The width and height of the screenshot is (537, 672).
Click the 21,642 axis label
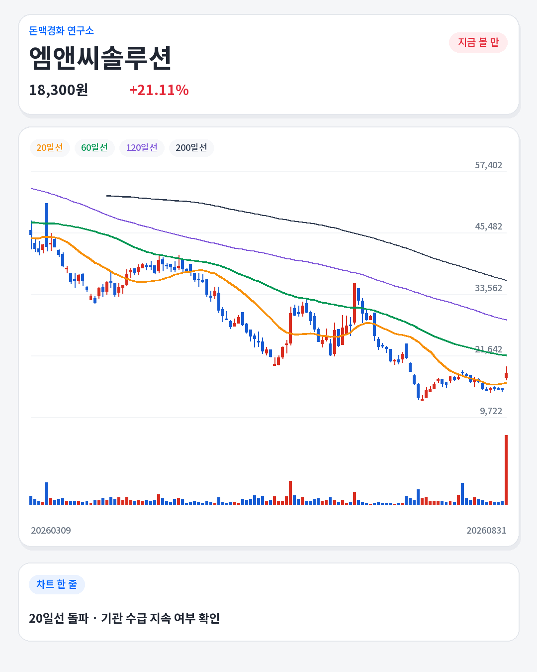(x=488, y=349)
